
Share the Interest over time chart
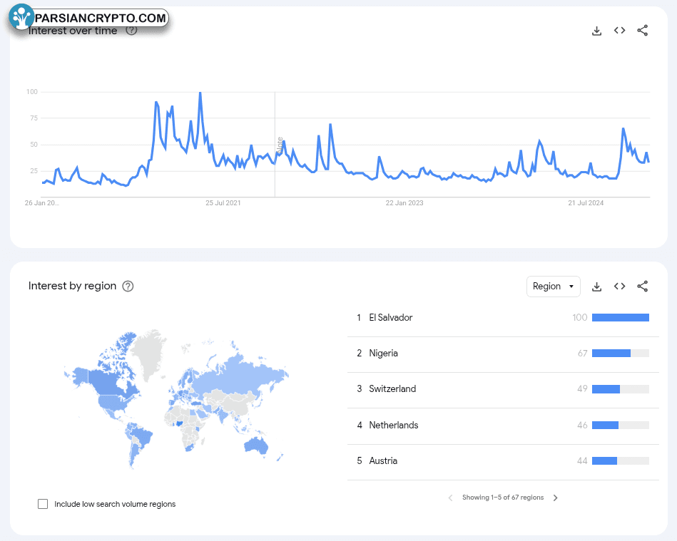(x=642, y=31)
